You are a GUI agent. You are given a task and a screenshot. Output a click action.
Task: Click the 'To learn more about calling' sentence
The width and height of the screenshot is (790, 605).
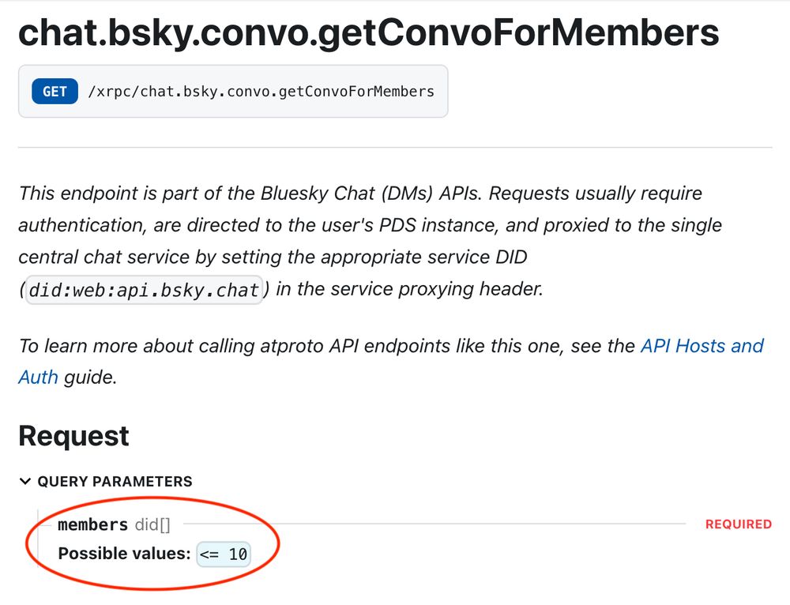(x=316, y=346)
